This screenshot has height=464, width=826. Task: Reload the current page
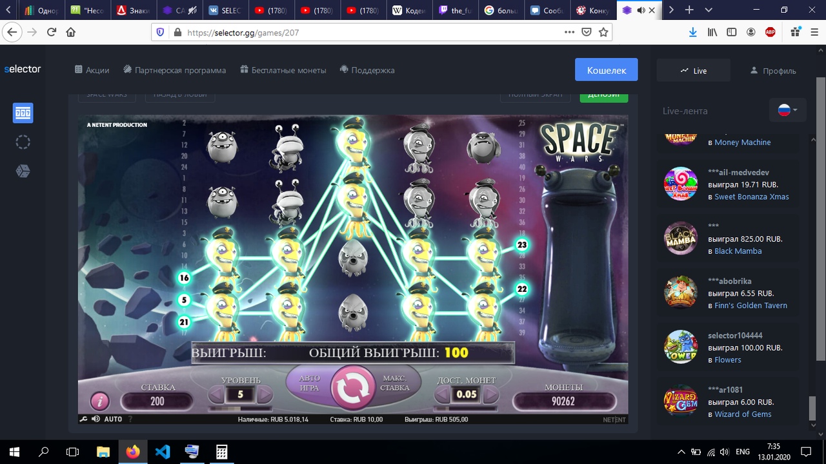coord(52,32)
